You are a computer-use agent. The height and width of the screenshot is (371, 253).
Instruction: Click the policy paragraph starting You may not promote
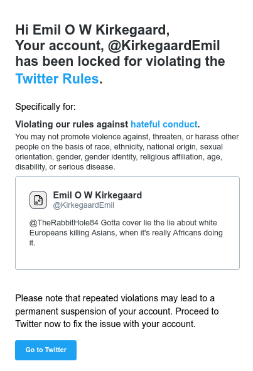coord(127,152)
